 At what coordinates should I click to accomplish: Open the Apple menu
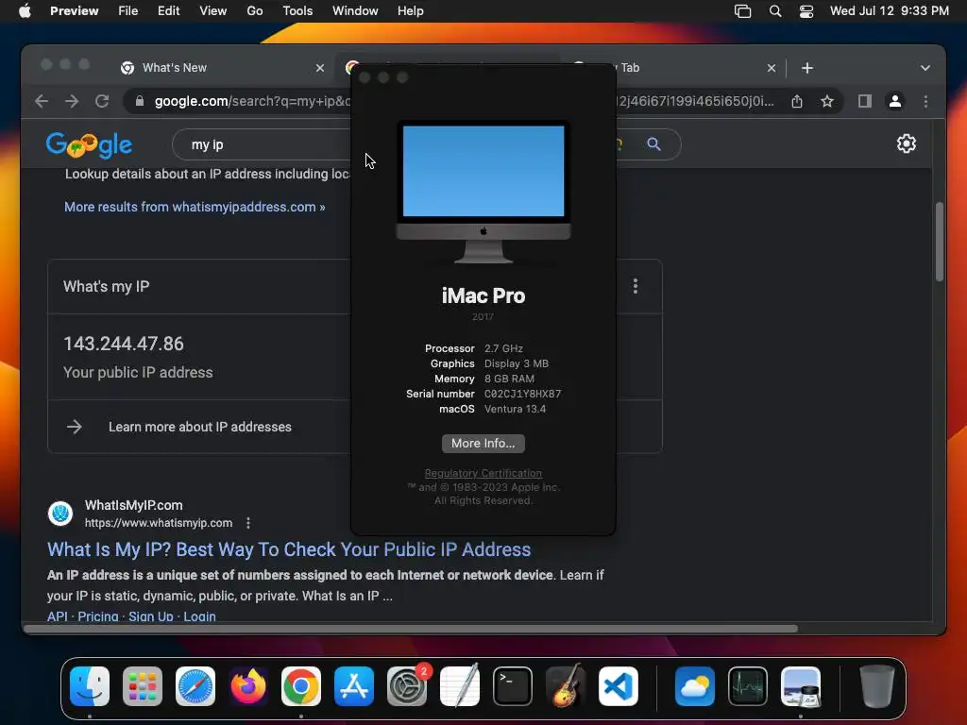[25, 10]
